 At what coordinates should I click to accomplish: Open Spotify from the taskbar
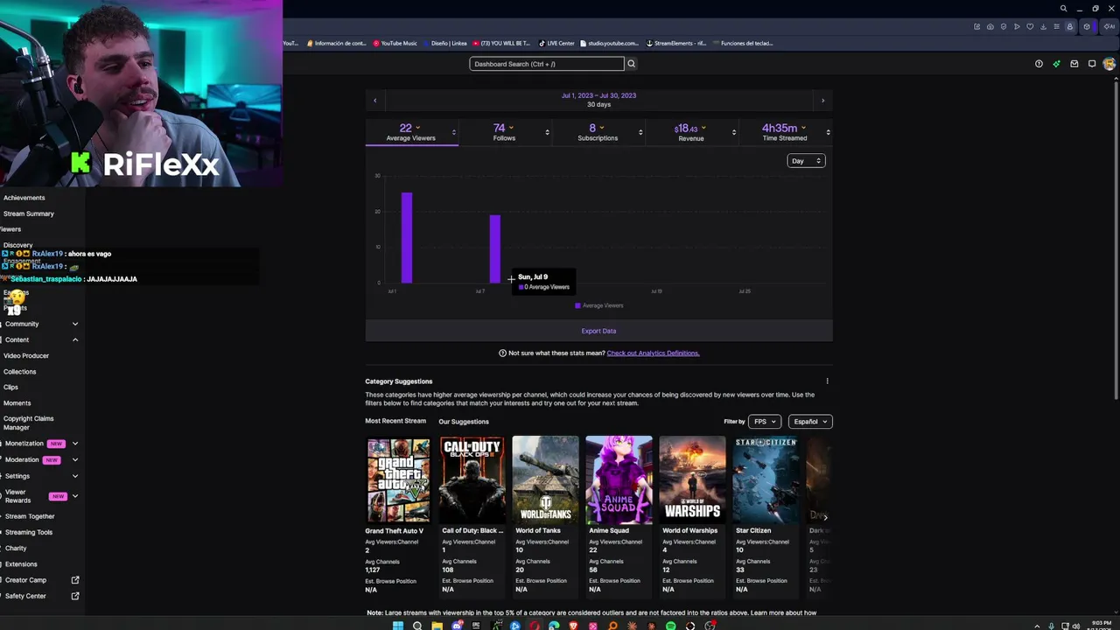pyautogui.click(x=670, y=626)
